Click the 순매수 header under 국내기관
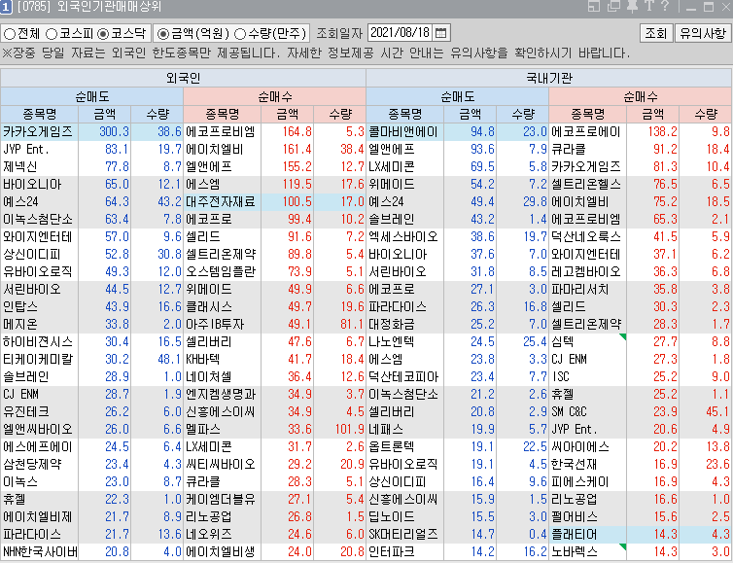The width and height of the screenshot is (733, 563). (x=641, y=96)
